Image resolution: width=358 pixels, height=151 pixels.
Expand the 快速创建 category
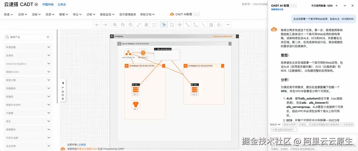(28, 47)
